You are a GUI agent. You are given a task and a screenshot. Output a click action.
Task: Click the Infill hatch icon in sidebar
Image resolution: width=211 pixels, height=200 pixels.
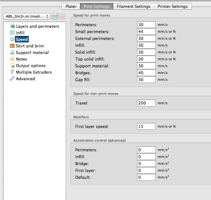12,33
